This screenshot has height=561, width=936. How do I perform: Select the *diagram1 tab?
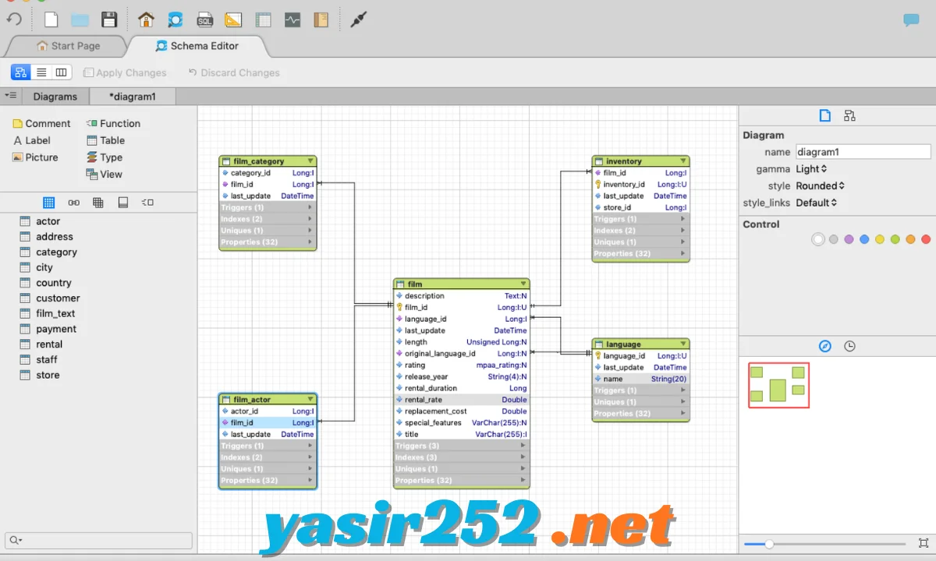(133, 97)
